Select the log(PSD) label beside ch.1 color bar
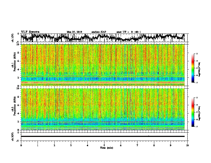This screenshot has width=211, height=163. (199, 70)
